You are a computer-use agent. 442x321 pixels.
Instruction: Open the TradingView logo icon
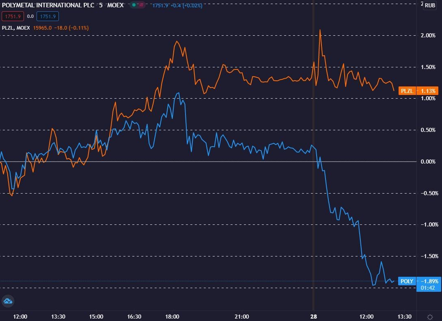tap(8, 301)
